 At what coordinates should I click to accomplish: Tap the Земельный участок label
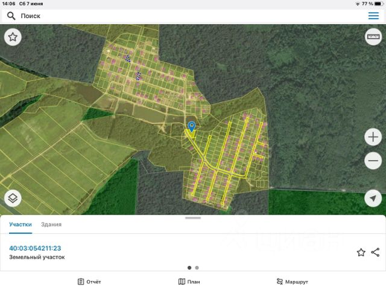37,257
